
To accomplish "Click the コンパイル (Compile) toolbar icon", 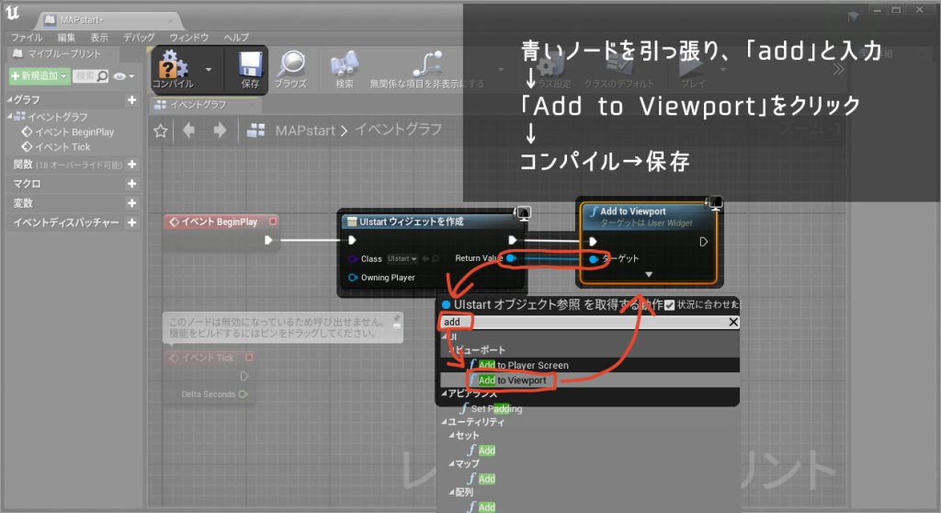I will tap(173, 67).
